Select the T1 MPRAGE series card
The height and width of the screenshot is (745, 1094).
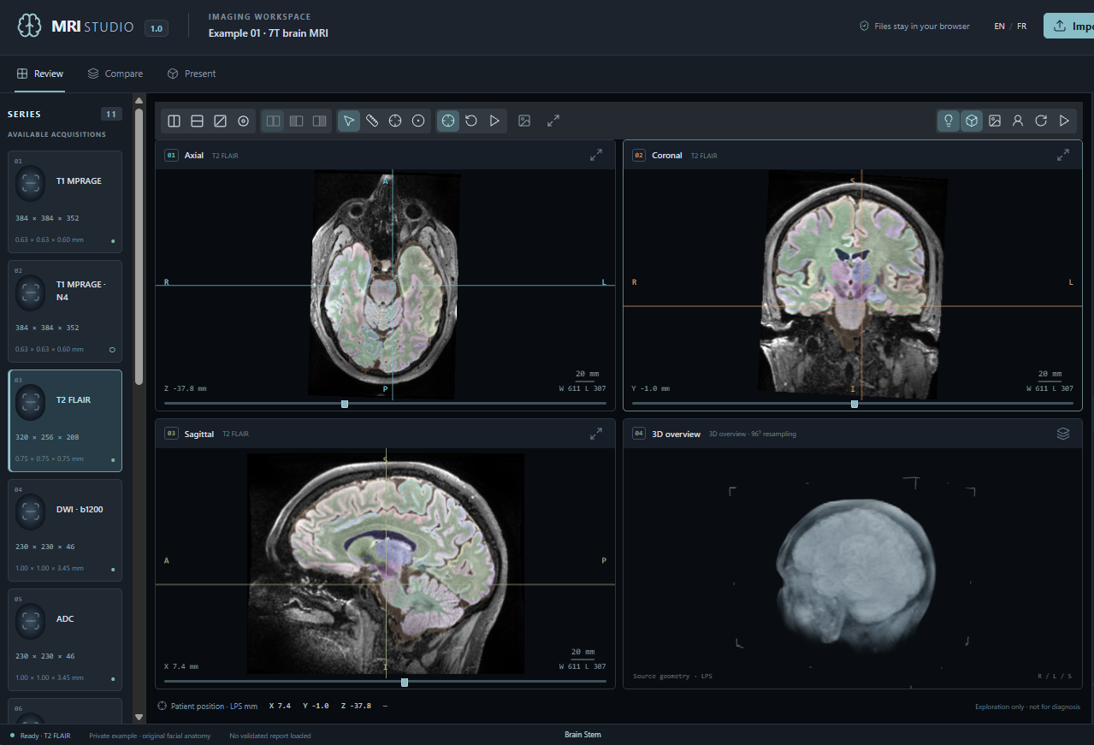[x=65, y=202]
